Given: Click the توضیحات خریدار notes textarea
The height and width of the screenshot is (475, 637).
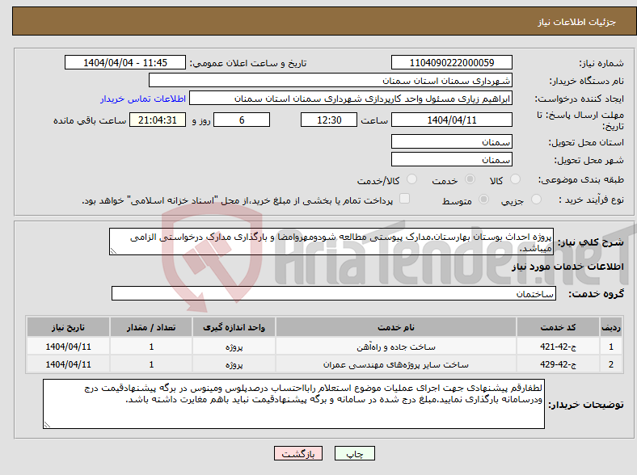Looking at the screenshot, I should point(293,404).
